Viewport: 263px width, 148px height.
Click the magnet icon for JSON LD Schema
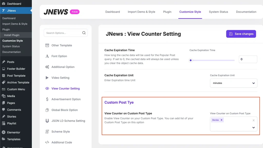(47, 121)
